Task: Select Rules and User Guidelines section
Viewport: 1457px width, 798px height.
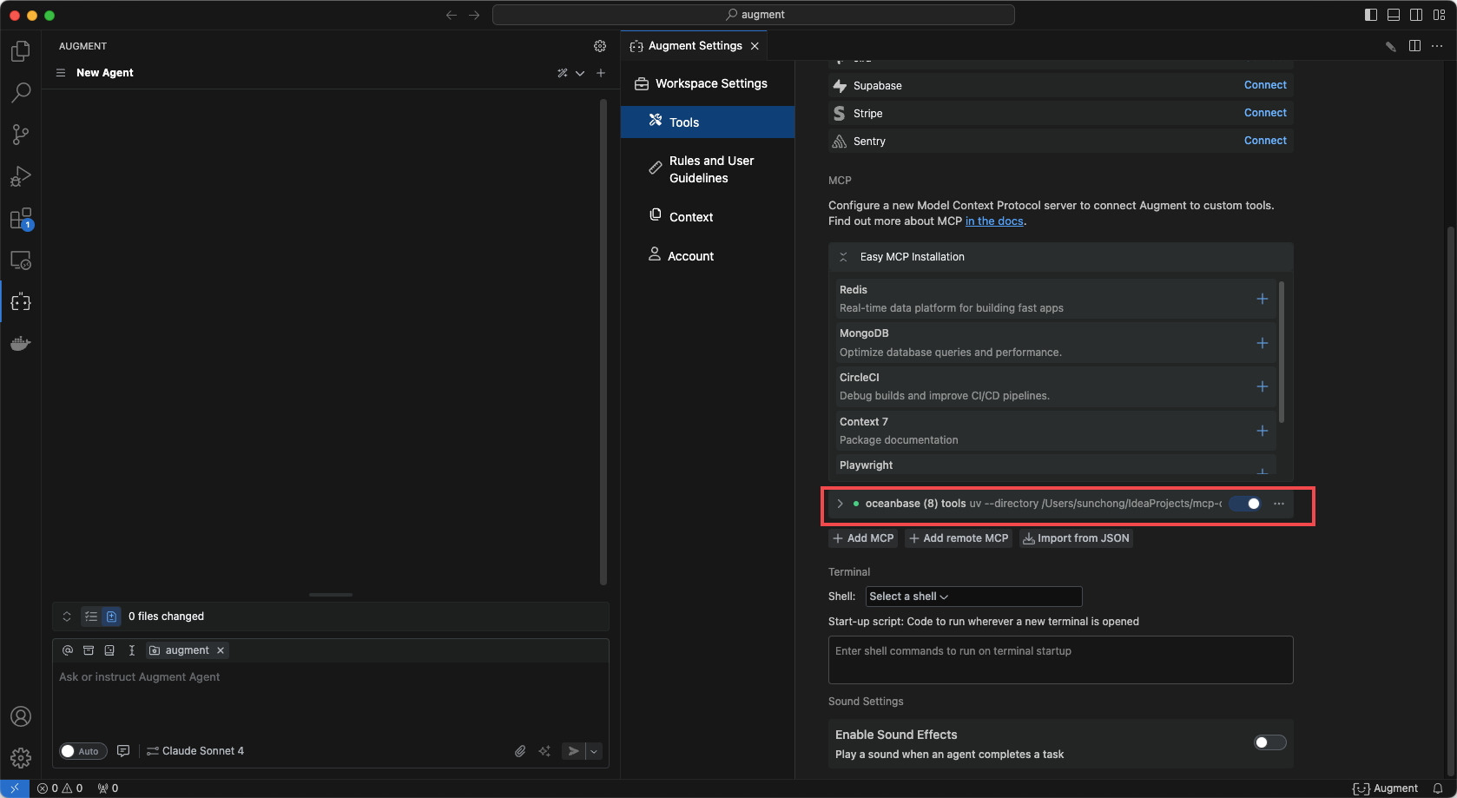Action: point(710,169)
